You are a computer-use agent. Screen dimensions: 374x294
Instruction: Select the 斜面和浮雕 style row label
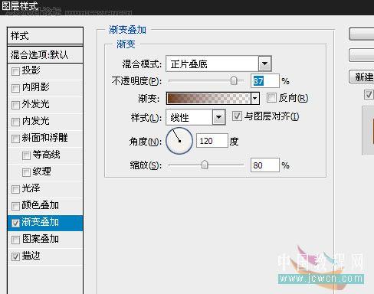point(44,138)
